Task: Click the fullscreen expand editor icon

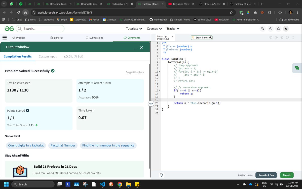Action: point(293,38)
